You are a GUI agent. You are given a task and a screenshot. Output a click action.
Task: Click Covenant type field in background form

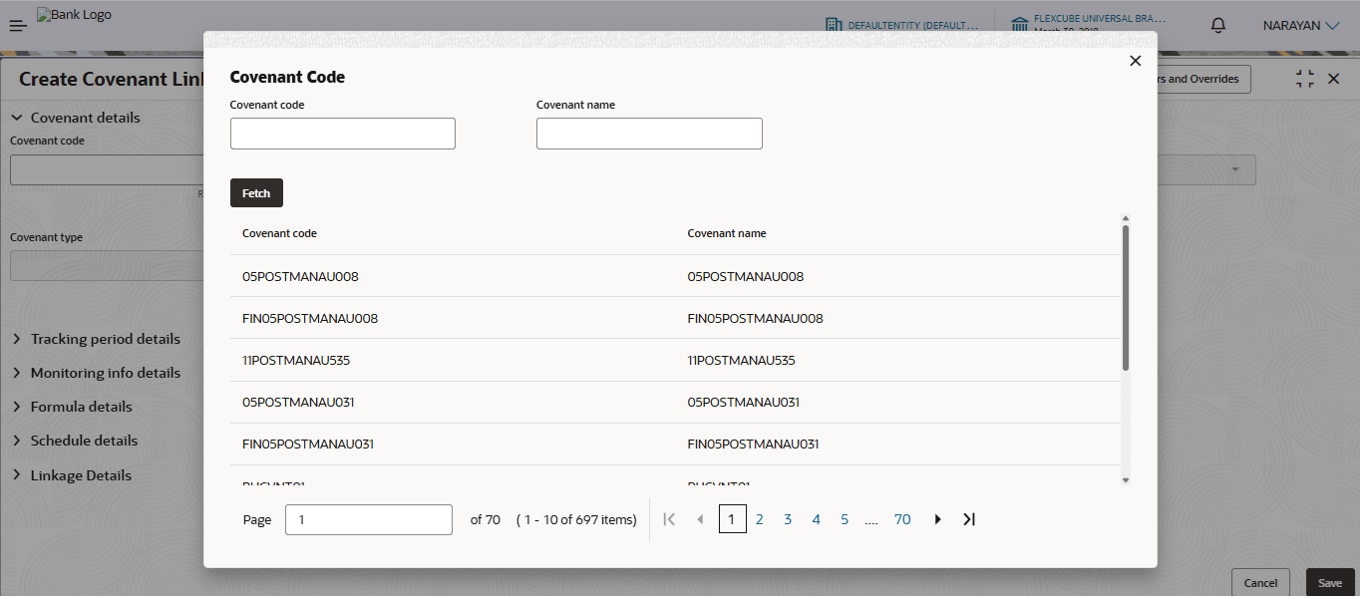coord(107,266)
